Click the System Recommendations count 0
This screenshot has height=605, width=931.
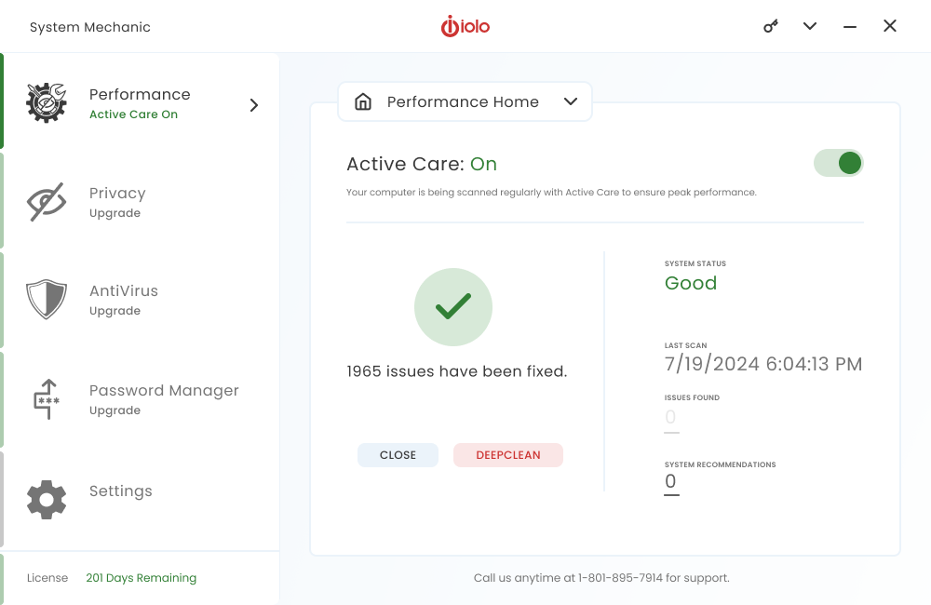671,481
